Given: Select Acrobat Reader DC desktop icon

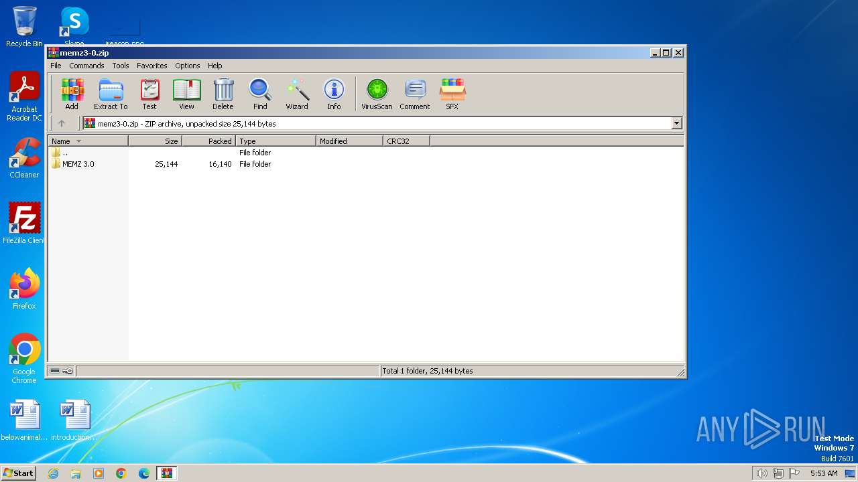Looking at the screenshot, I should (x=24, y=97).
